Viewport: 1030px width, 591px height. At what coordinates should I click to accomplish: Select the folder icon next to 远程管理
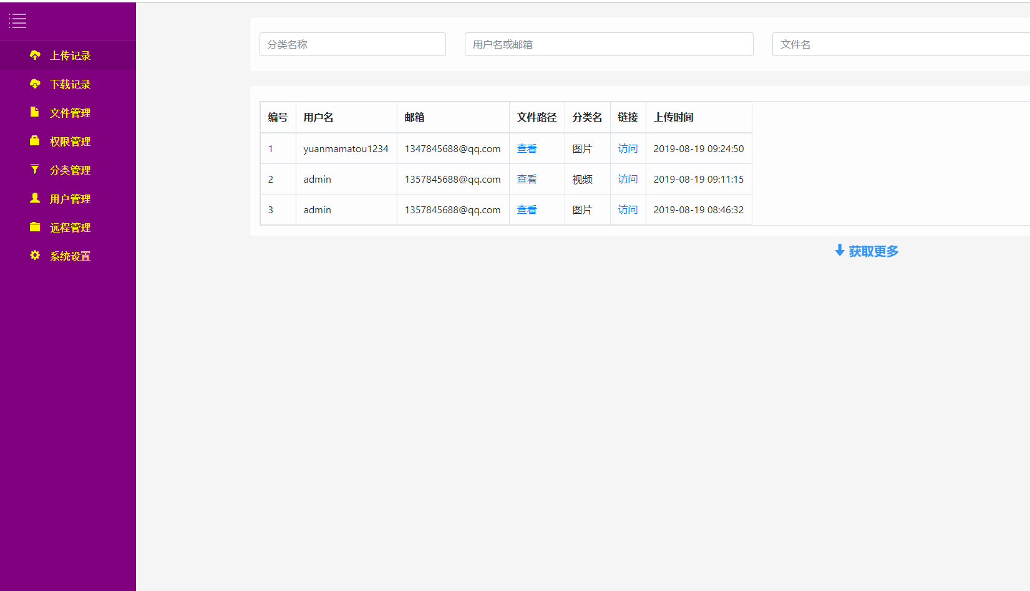pos(35,227)
